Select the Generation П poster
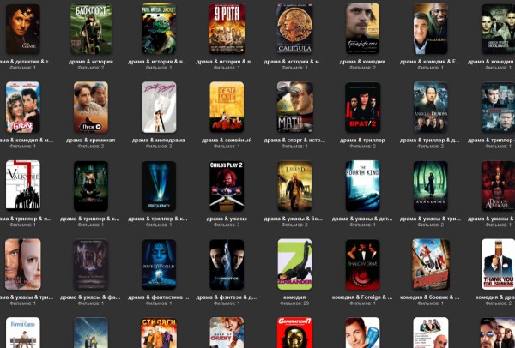515x348 pixels. [x=295, y=333]
